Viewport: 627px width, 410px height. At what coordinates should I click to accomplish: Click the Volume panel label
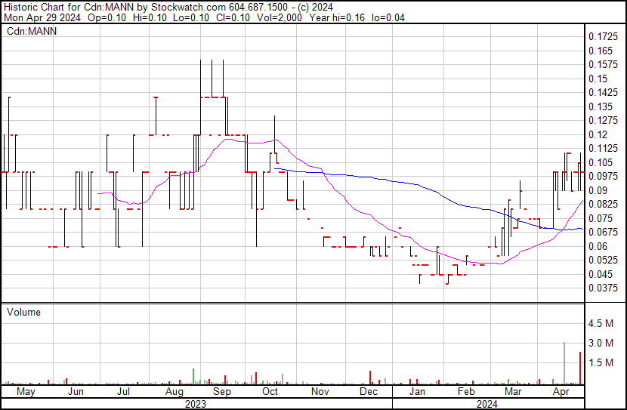[23, 313]
